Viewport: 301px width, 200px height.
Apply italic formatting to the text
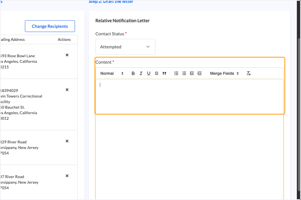[x=141, y=74]
